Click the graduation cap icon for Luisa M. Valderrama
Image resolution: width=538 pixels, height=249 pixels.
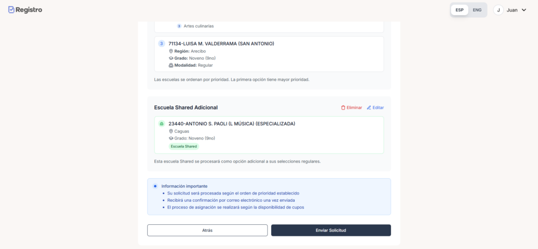171,58
